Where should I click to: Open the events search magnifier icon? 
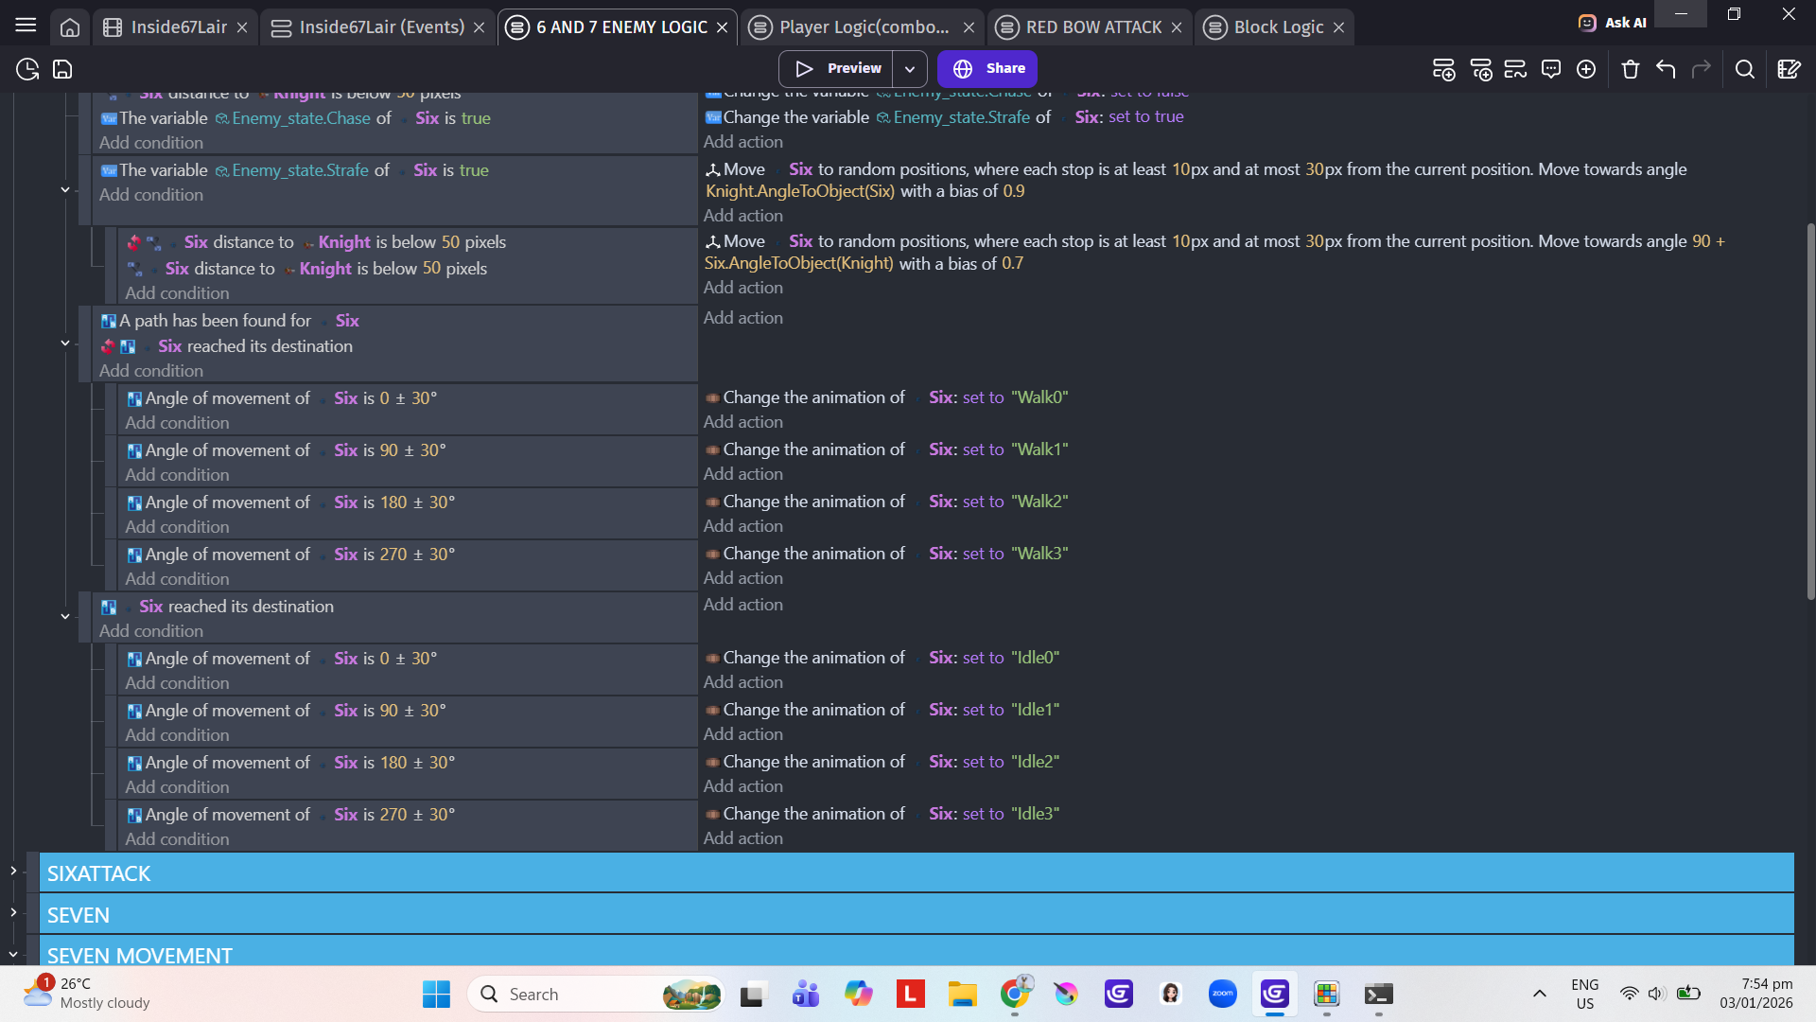pos(1745,69)
